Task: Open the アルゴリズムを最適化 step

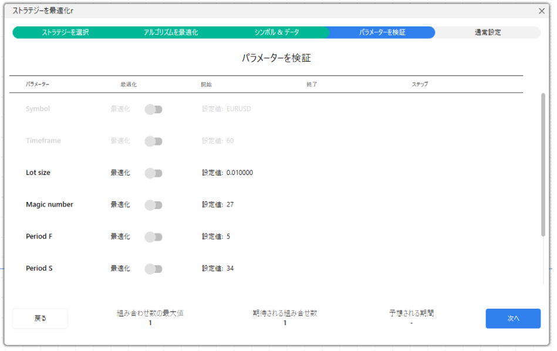Action: [x=171, y=32]
